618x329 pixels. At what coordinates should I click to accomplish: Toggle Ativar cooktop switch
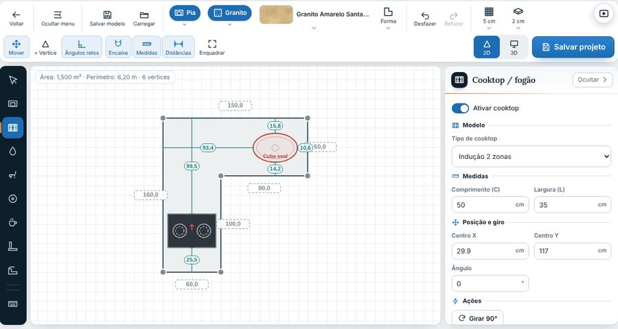coord(460,108)
